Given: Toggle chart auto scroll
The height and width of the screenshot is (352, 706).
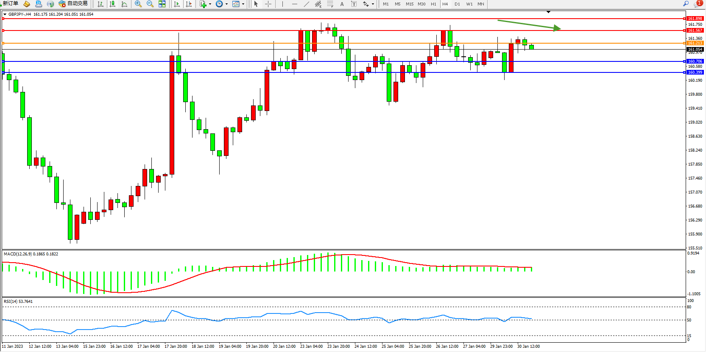Looking at the screenshot, I should coord(177,4).
